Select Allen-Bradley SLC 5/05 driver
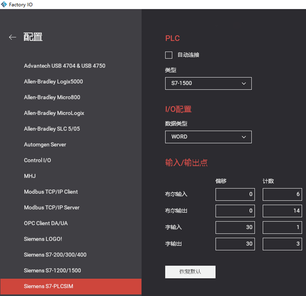This screenshot has width=306, height=296. pos(52,129)
